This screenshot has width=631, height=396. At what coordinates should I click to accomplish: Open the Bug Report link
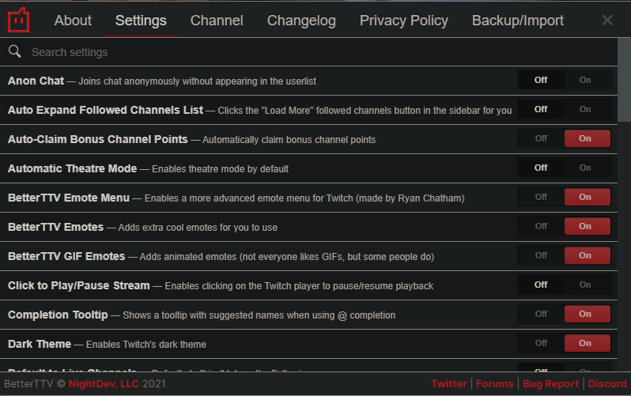(x=550, y=384)
